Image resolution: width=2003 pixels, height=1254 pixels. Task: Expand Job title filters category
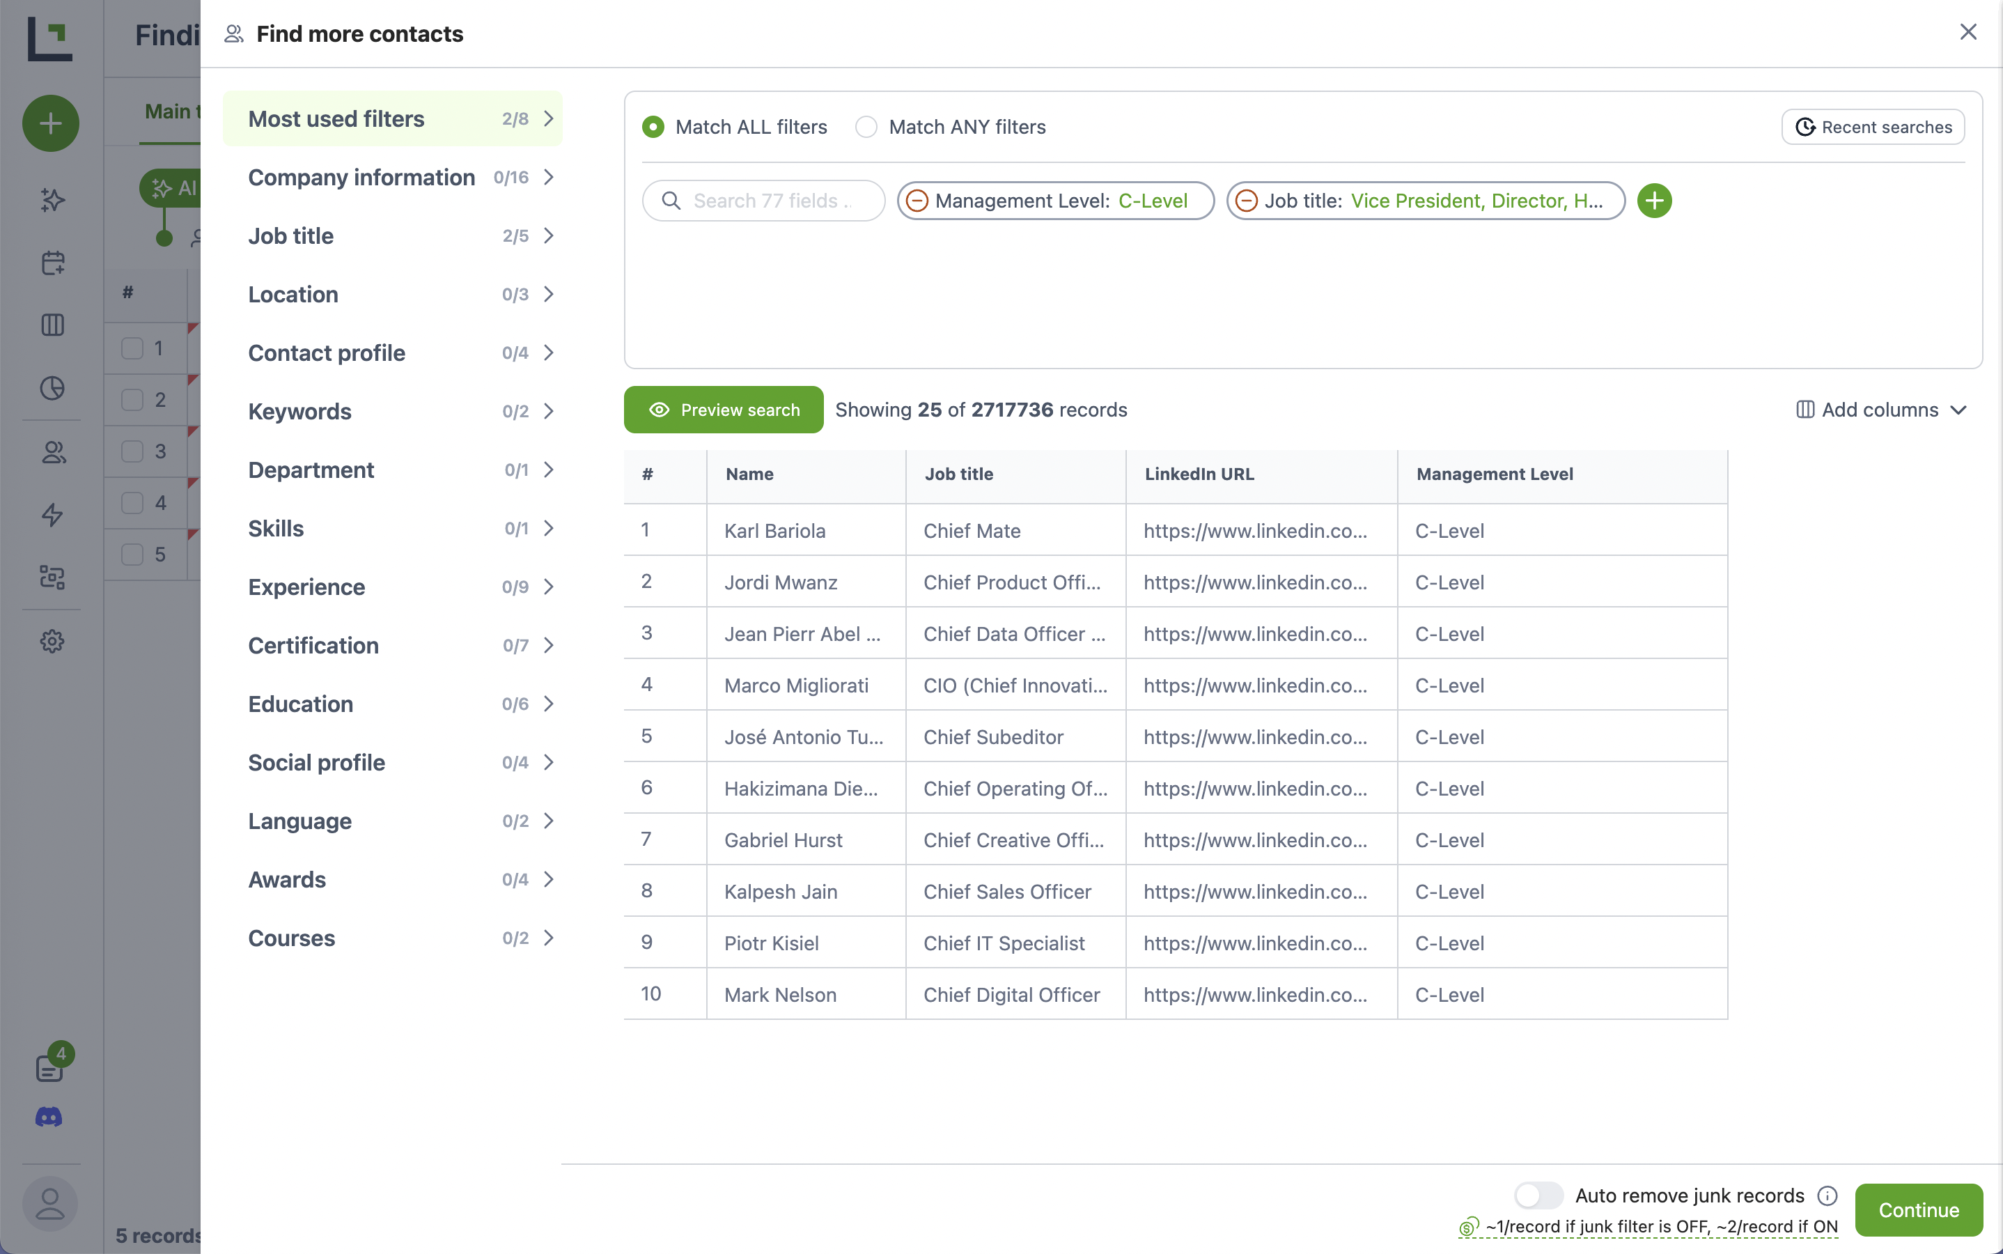coord(393,235)
